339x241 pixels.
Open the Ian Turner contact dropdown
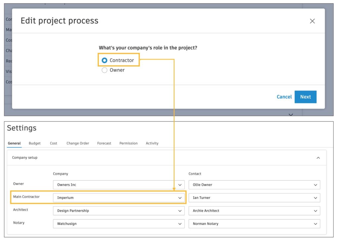(x=254, y=198)
